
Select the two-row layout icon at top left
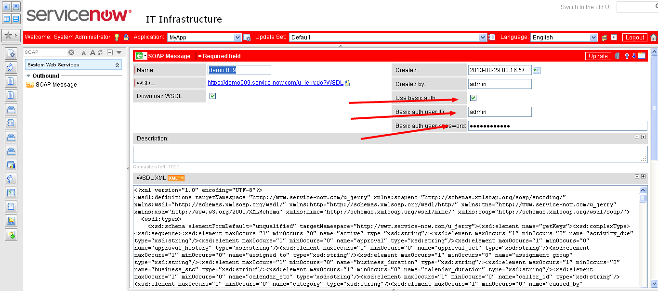click(15, 19)
